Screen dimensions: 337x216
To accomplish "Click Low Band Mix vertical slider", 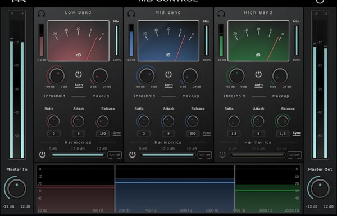I will 116,40.
